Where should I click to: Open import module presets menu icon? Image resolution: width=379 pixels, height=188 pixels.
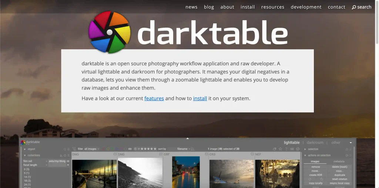[68, 149]
